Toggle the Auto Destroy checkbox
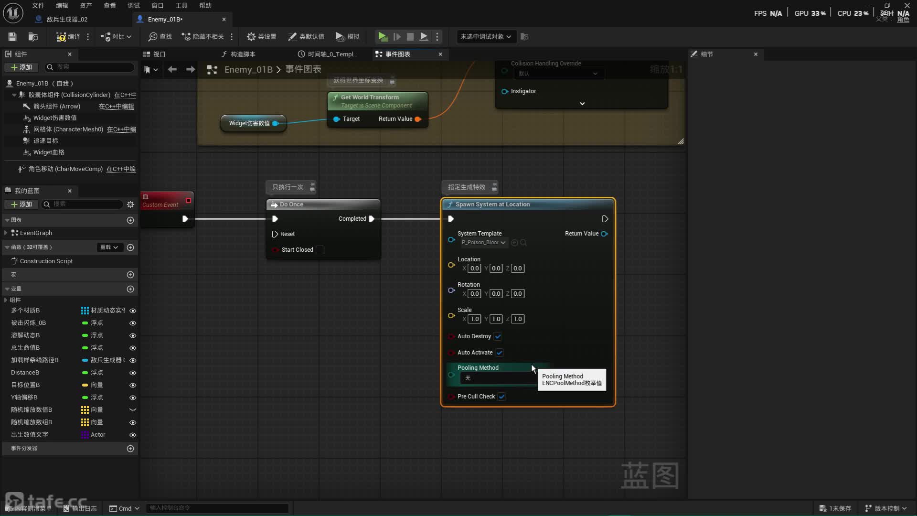The width and height of the screenshot is (917, 516). click(x=498, y=336)
